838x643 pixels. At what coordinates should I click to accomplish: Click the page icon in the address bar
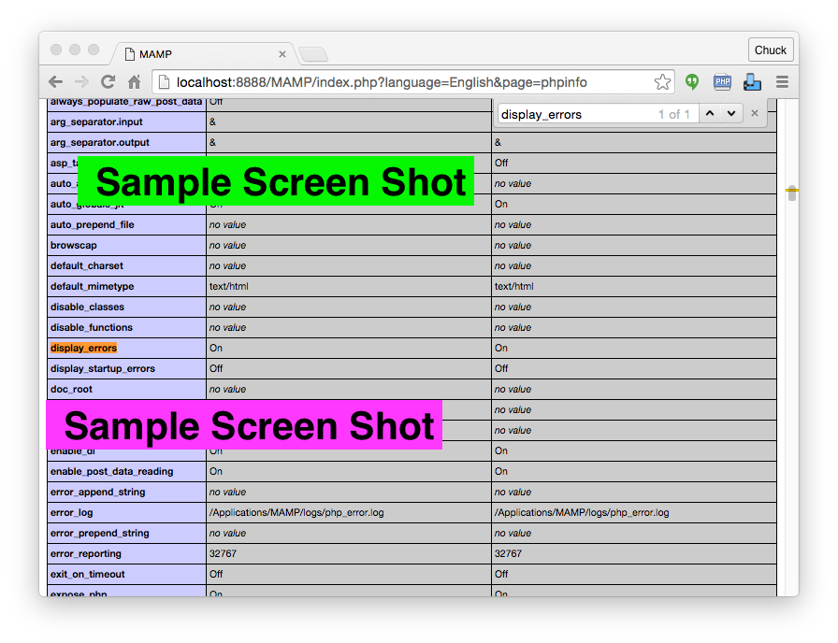coord(164,82)
